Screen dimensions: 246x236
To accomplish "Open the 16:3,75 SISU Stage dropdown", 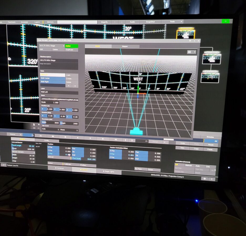I will tap(51, 46).
